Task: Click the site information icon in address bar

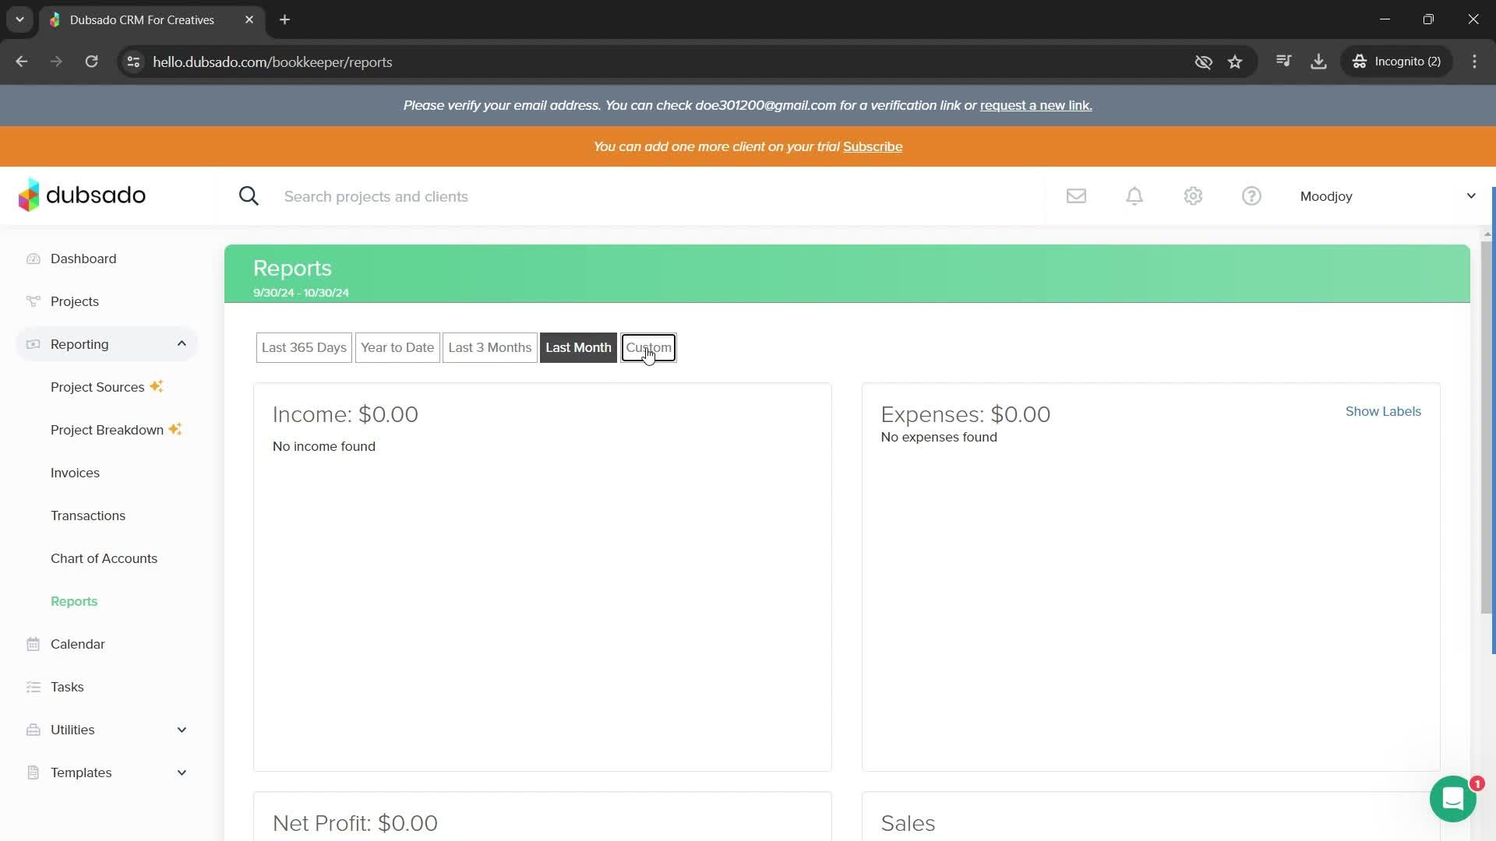Action: pyautogui.click(x=133, y=62)
